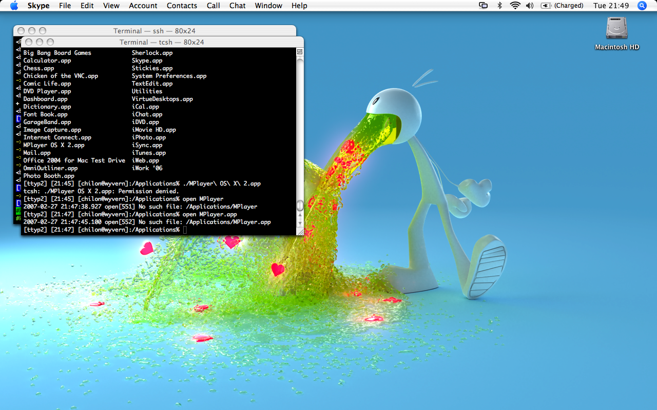Open the Call menu
Image resolution: width=657 pixels, height=410 pixels.
point(214,6)
